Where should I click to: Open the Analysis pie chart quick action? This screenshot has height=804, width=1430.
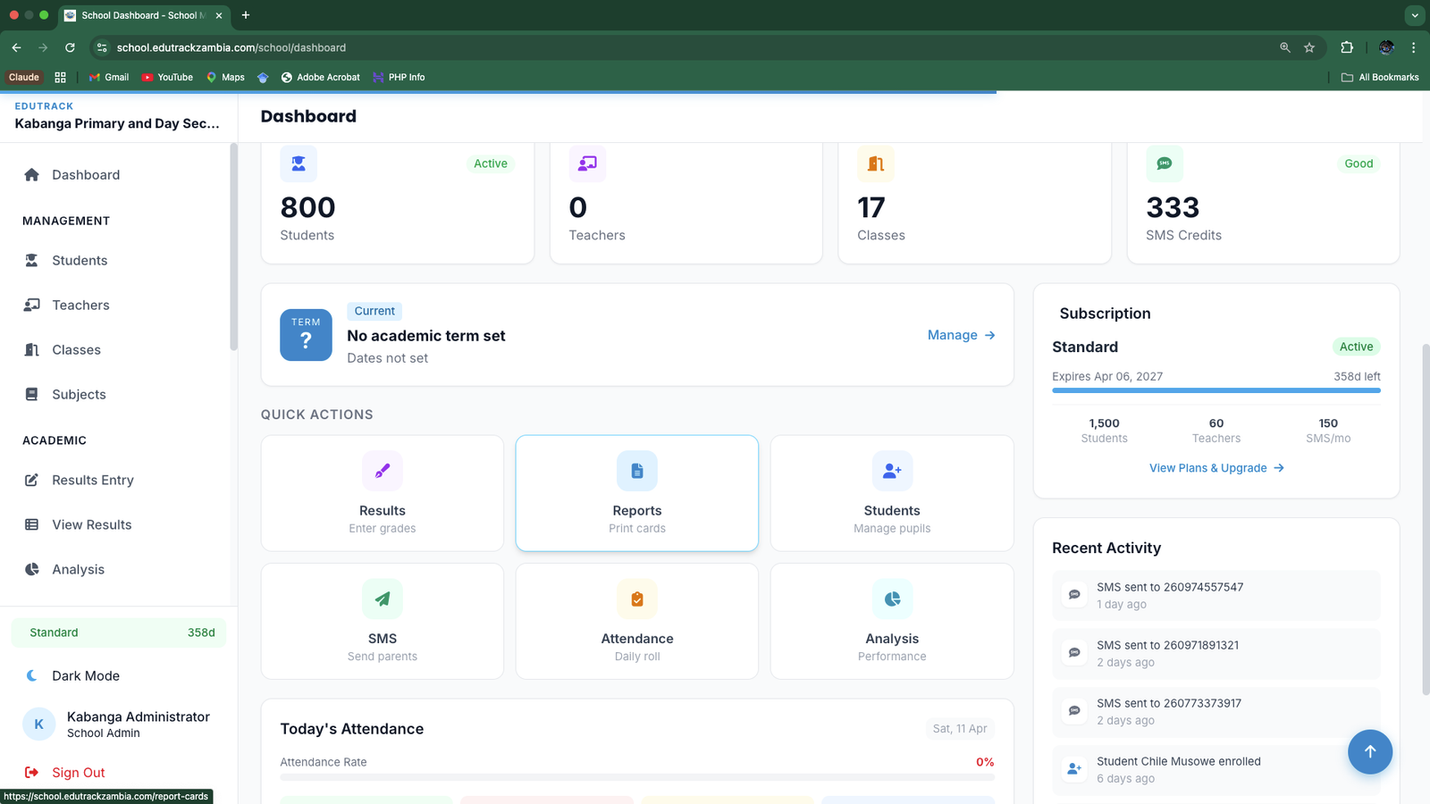tap(891, 599)
